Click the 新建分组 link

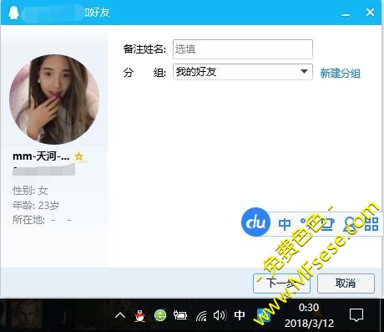pos(340,74)
